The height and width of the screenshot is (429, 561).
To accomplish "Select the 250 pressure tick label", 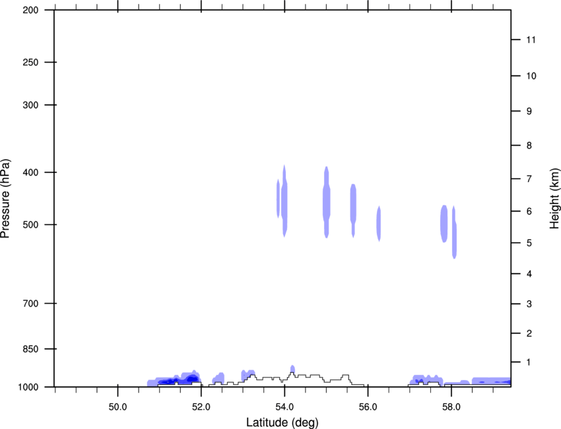I will (30, 62).
